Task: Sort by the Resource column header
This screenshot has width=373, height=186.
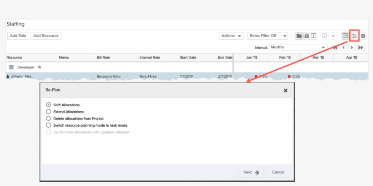Action: [32, 57]
